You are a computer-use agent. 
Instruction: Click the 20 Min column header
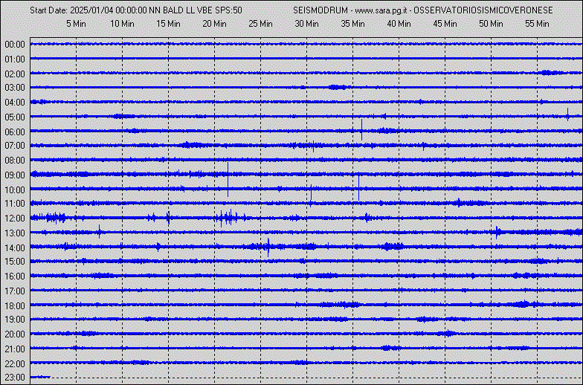214,24
